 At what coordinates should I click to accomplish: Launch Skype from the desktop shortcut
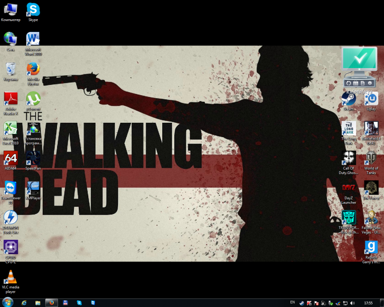click(33, 12)
